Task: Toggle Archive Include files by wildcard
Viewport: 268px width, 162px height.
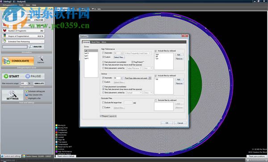Action: tap(156, 76)
